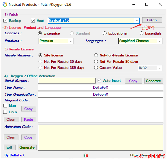Screen dimensions: 167x159
Task: Choose Not-For-Resale-30-days option
Action: tap(41, 61)
